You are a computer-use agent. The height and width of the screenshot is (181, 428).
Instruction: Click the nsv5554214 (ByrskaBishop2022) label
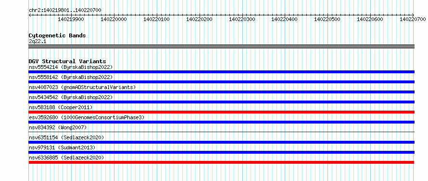pyautogui.click(x=71, y=67)
